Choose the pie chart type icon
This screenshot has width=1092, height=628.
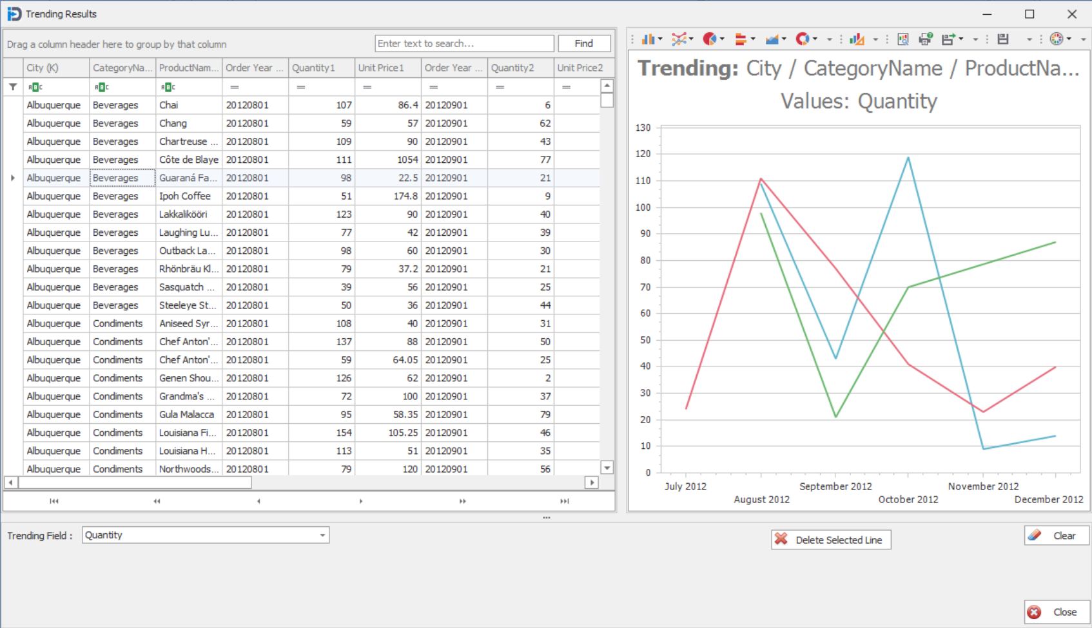tap(709, 39)
